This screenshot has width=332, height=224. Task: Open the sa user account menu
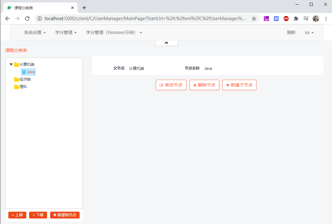(308, 32)
